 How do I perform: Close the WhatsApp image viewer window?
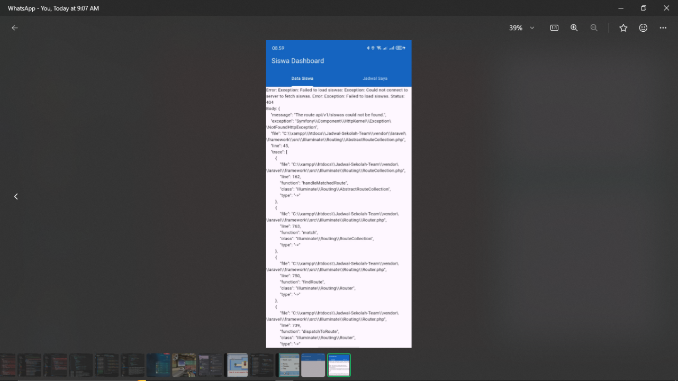click(x=666, y=8)
